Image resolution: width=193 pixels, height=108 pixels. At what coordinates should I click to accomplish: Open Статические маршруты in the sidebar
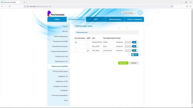(x=59, y=95)
